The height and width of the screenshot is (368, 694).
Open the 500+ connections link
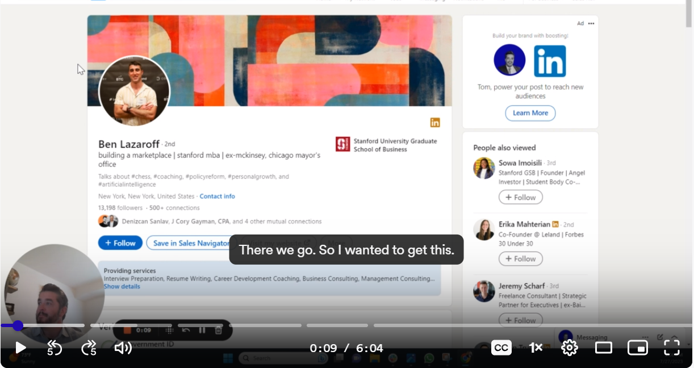tap(174, 208)
